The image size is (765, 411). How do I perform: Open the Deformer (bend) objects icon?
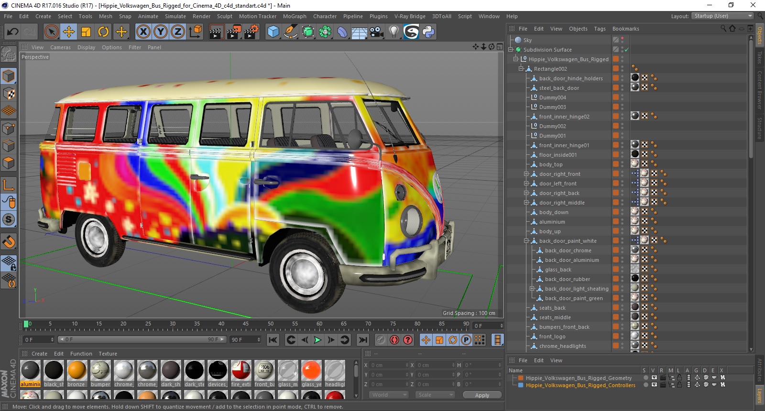(x=342, y=32)
